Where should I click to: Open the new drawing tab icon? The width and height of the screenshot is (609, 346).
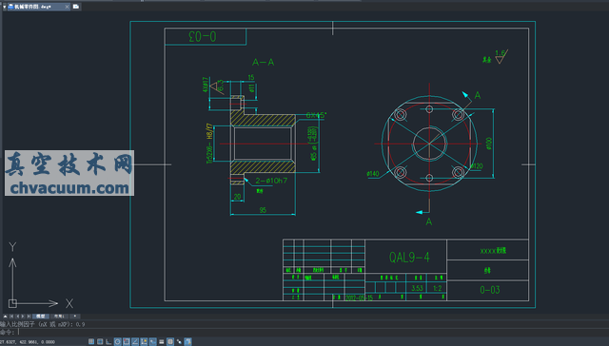76,7
